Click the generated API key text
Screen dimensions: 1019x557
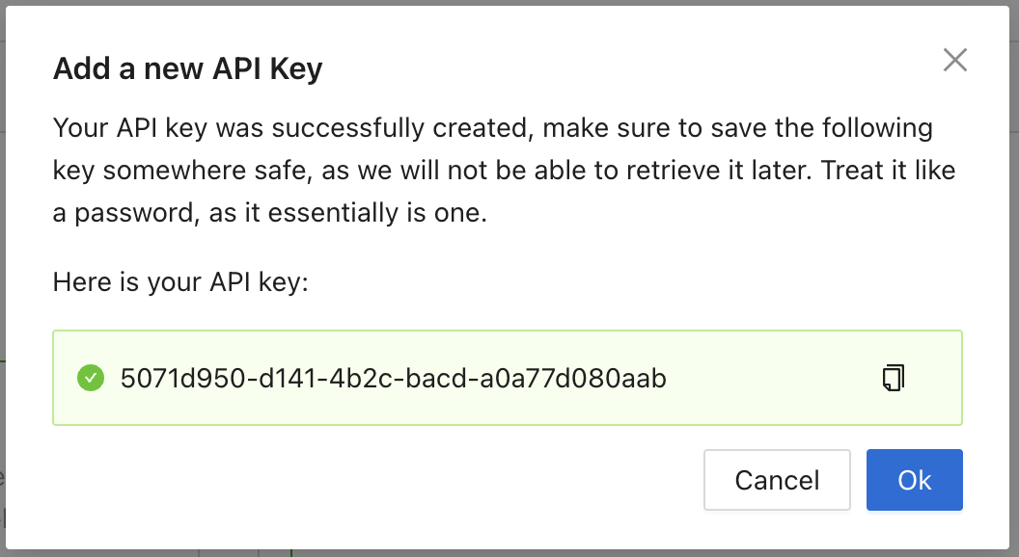pos(393,379)
